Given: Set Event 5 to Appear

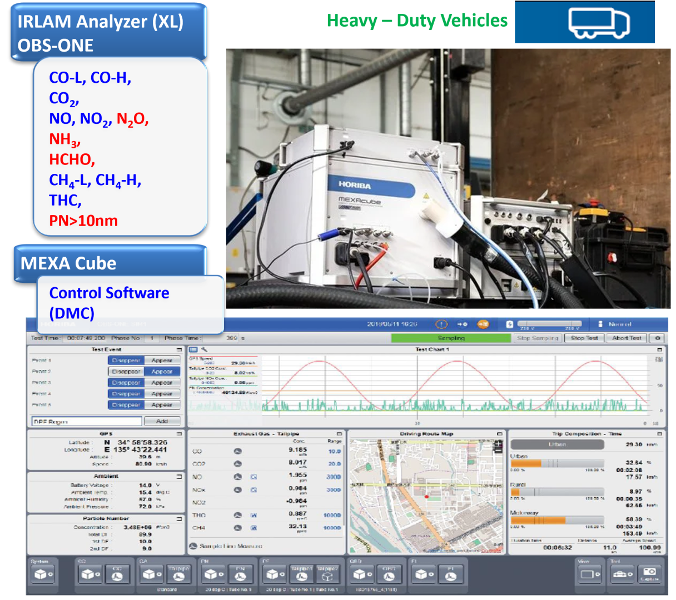Looking at the screenshot, I should click(x=162, y=405).
